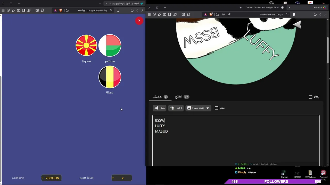Click Brave Rewards triangle in loveligo window
Viewport: 330px width, 185px height.
pos(55,10)
